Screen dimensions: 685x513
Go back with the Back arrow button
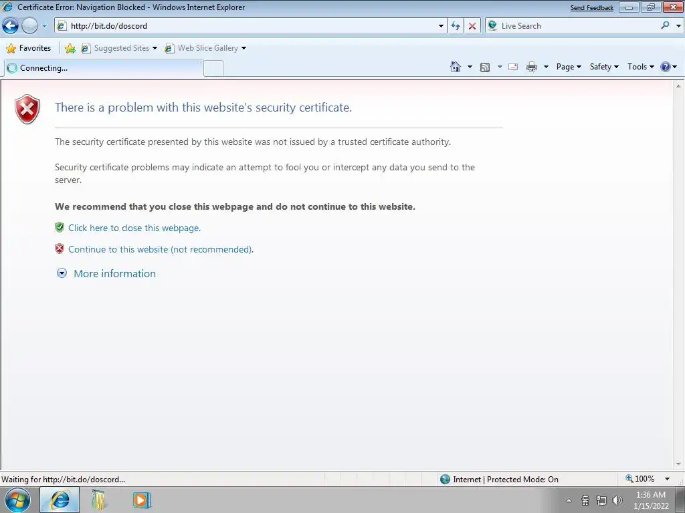pos(11,26)
